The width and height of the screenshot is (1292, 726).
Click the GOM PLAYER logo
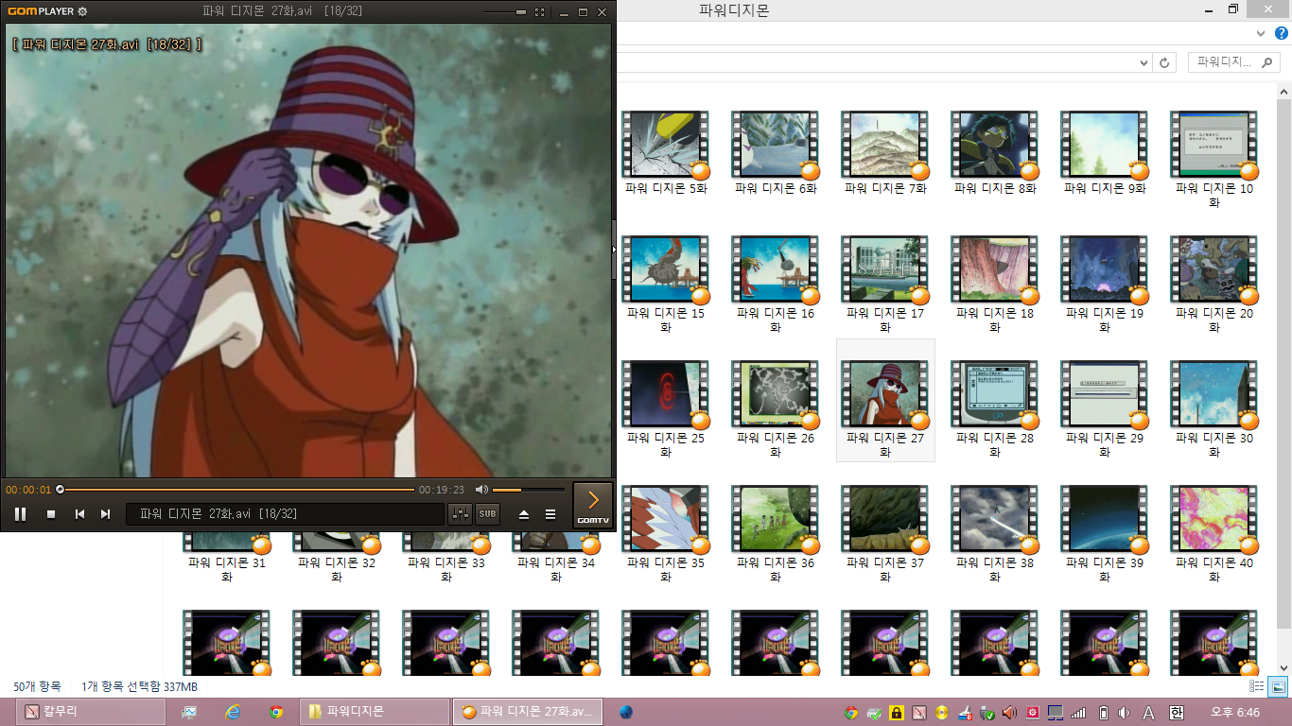[x=41, y=11]
